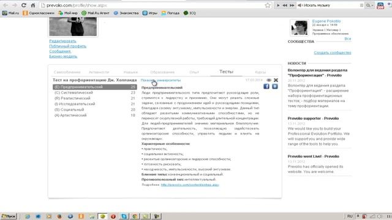Delete the test result with the X icon
392x220 pixels.
276,80
